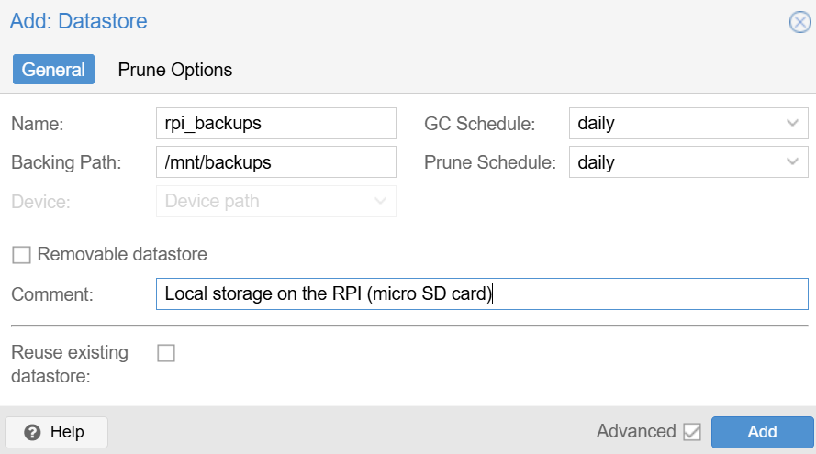Viewport: 816px width, 454px height.
Task: Uncheck the Advanced checkbox
Action: click(x=692, y=432)
